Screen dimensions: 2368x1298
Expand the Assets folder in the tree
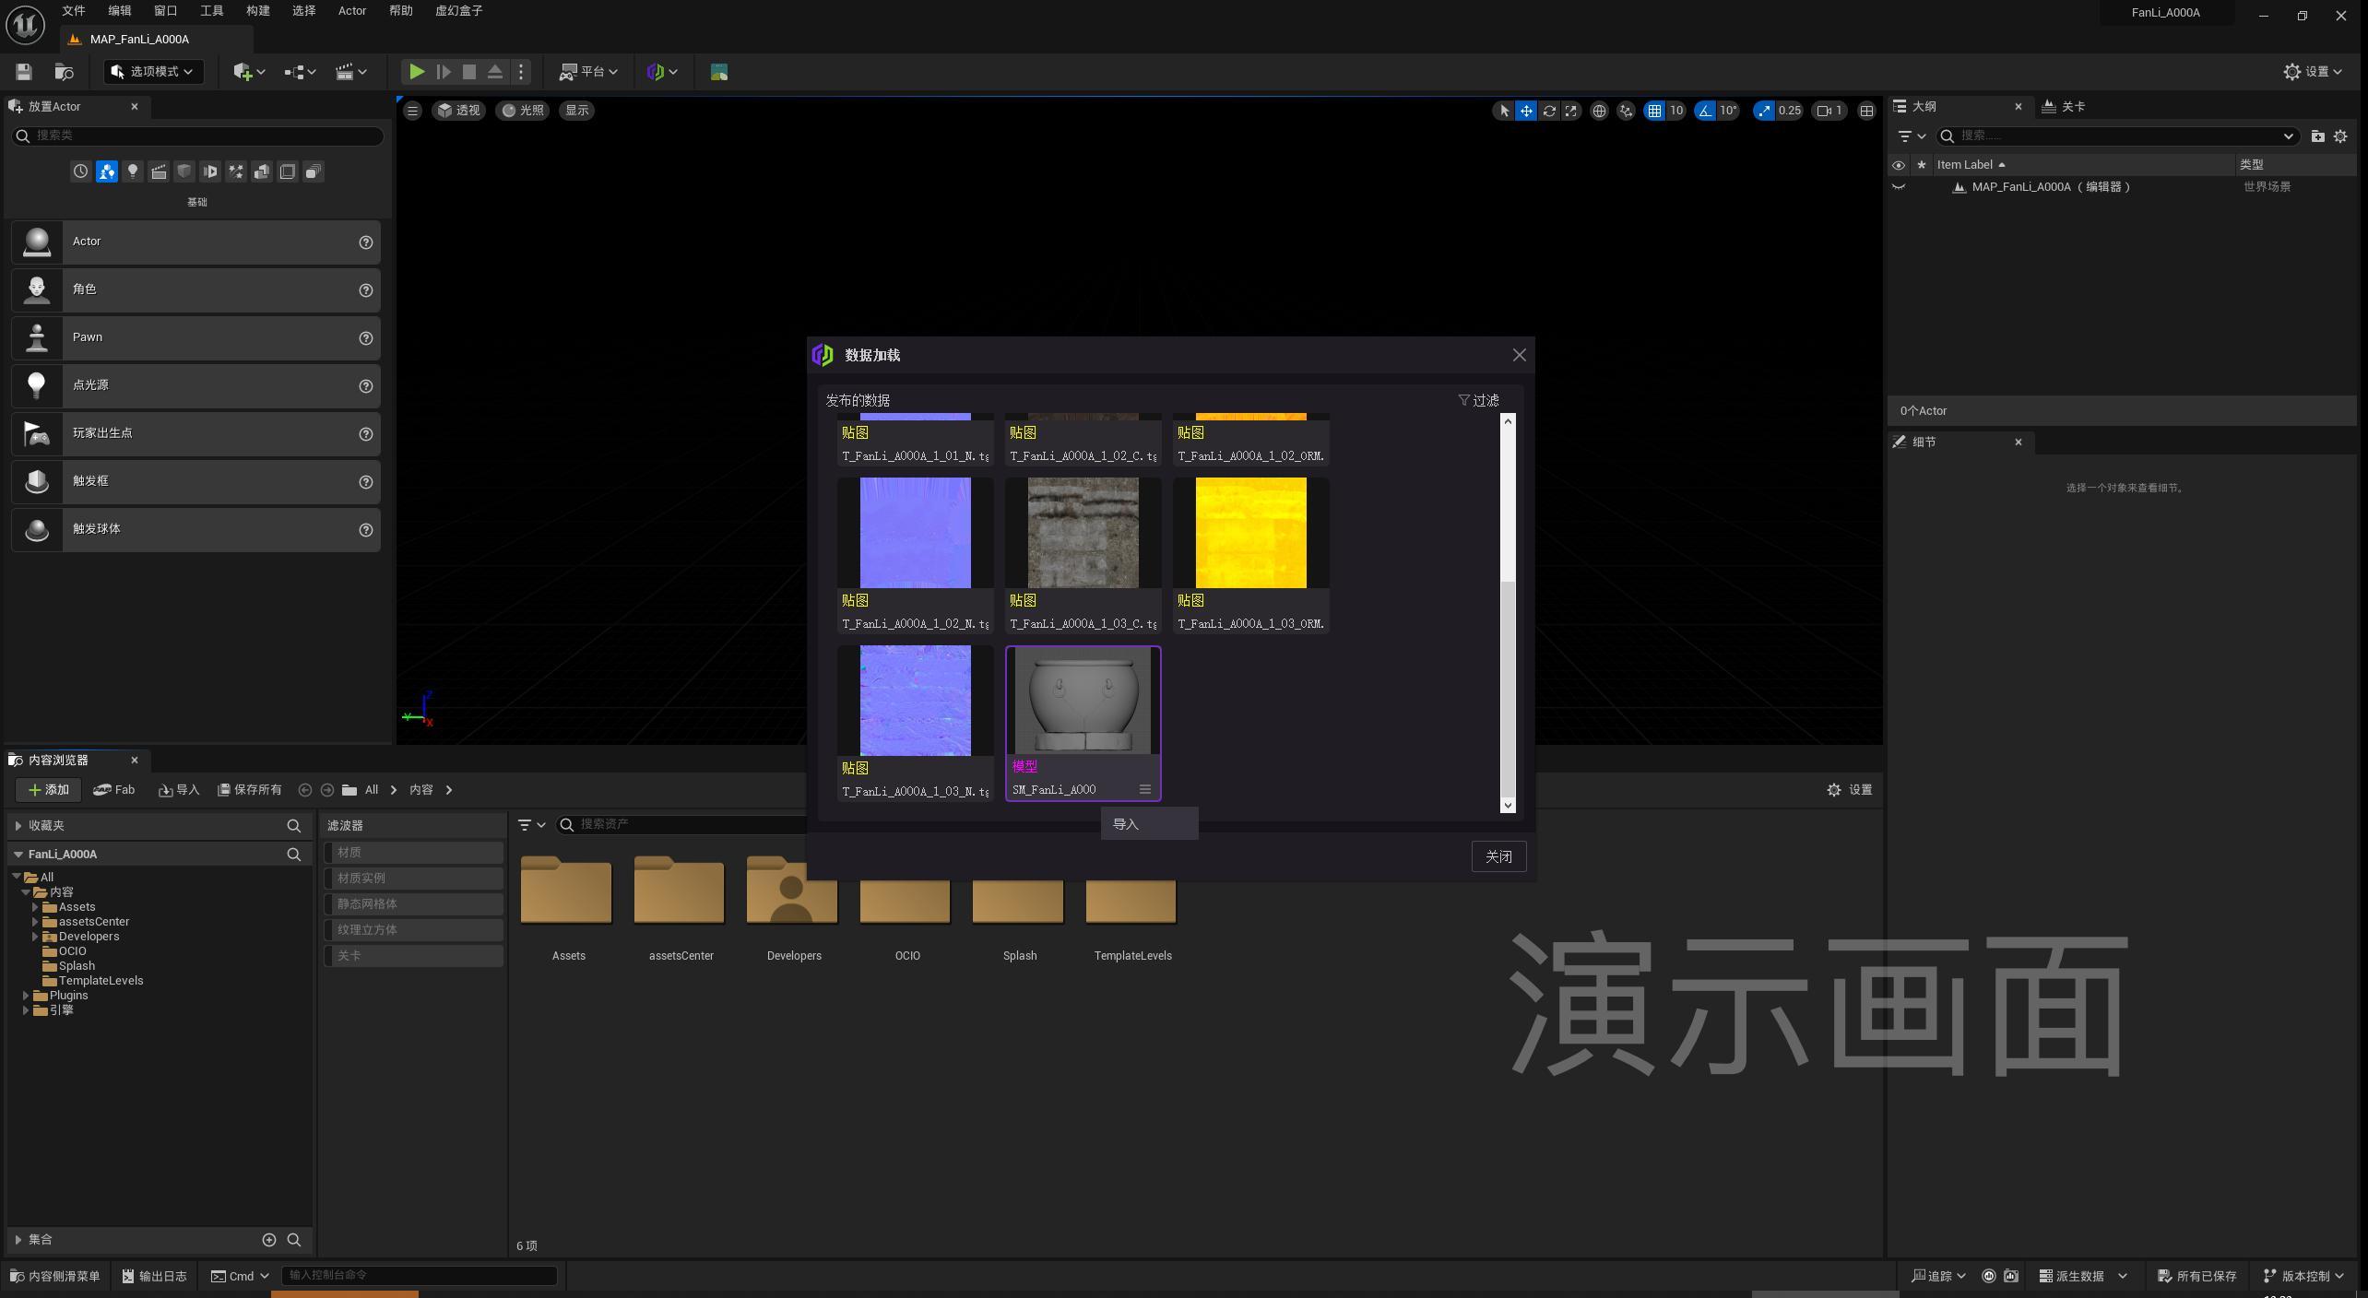35,907
